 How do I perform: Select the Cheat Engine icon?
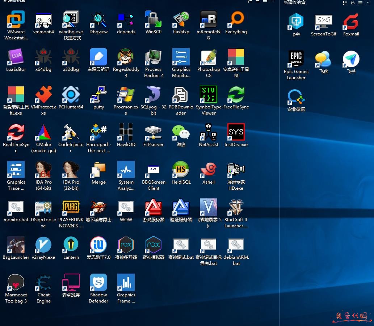click(x=43, y=282)
